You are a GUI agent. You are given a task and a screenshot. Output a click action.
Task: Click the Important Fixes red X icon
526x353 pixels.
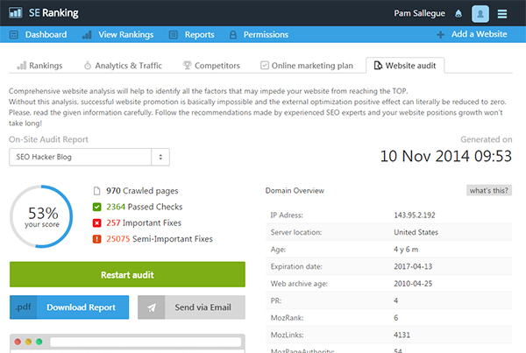97,222
